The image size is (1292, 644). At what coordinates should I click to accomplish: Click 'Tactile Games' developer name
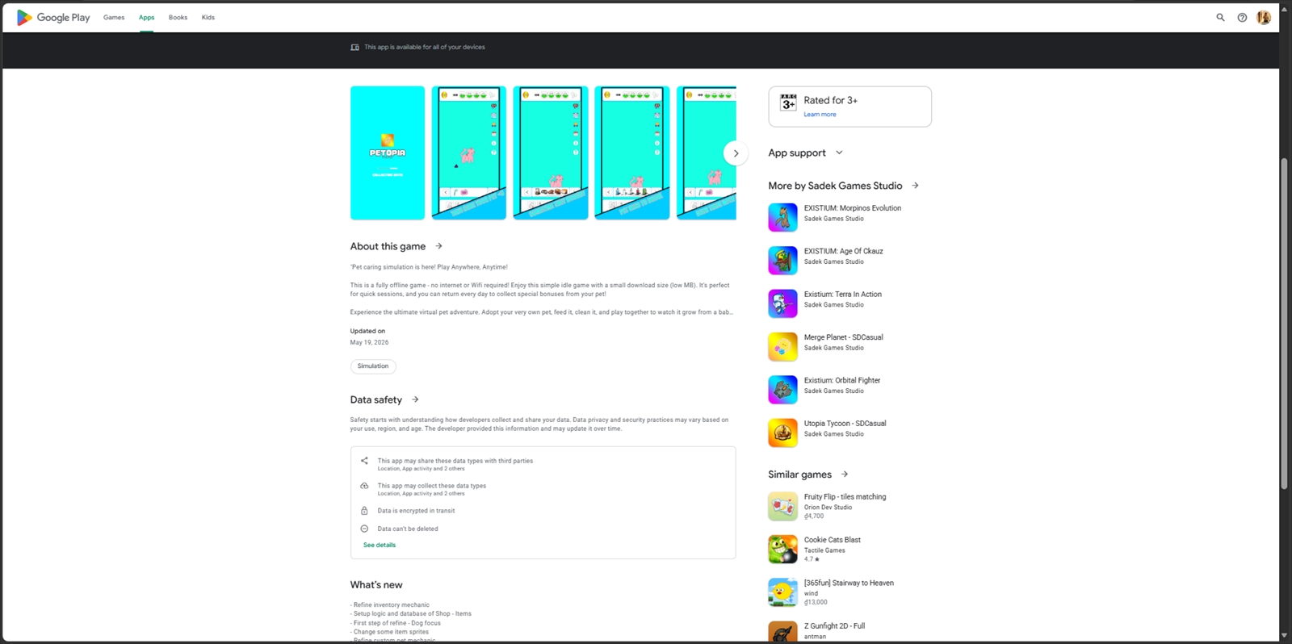[x=824, y=550]
